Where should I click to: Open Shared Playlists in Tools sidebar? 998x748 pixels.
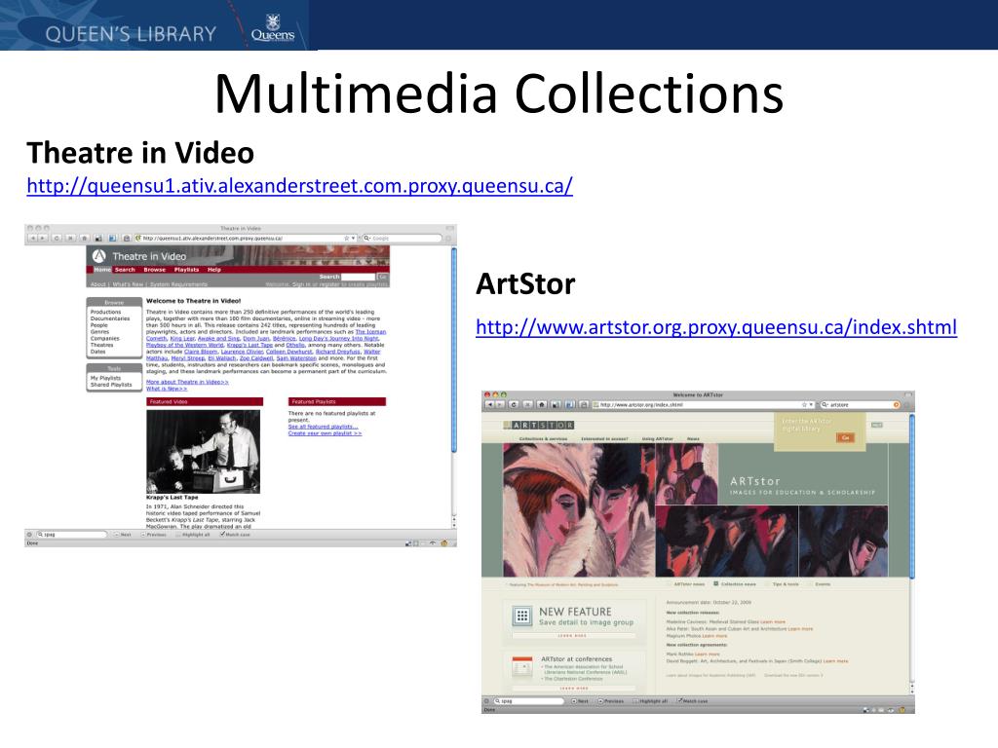coord(111,385)
